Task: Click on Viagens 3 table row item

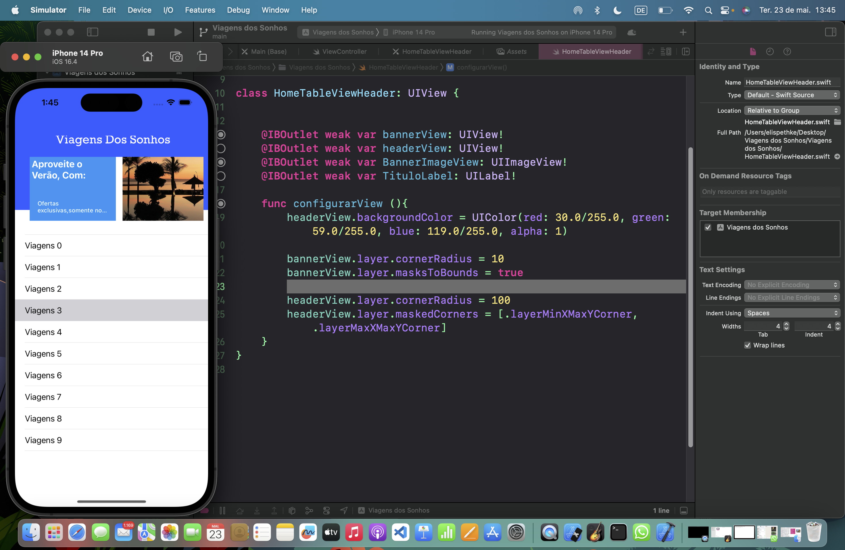Action: pos(113,310)
